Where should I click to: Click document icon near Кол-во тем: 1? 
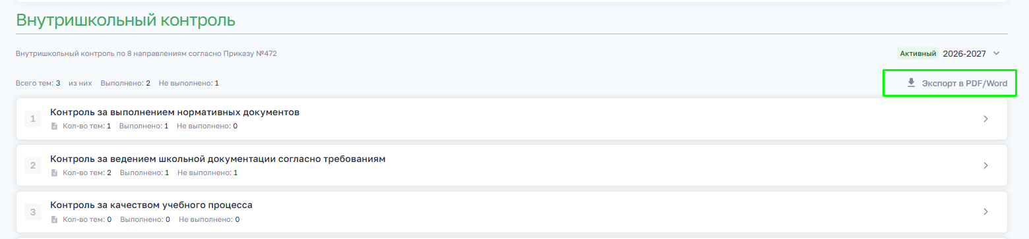pos(55,126)
